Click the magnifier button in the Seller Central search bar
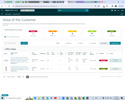 coord(87,10)
